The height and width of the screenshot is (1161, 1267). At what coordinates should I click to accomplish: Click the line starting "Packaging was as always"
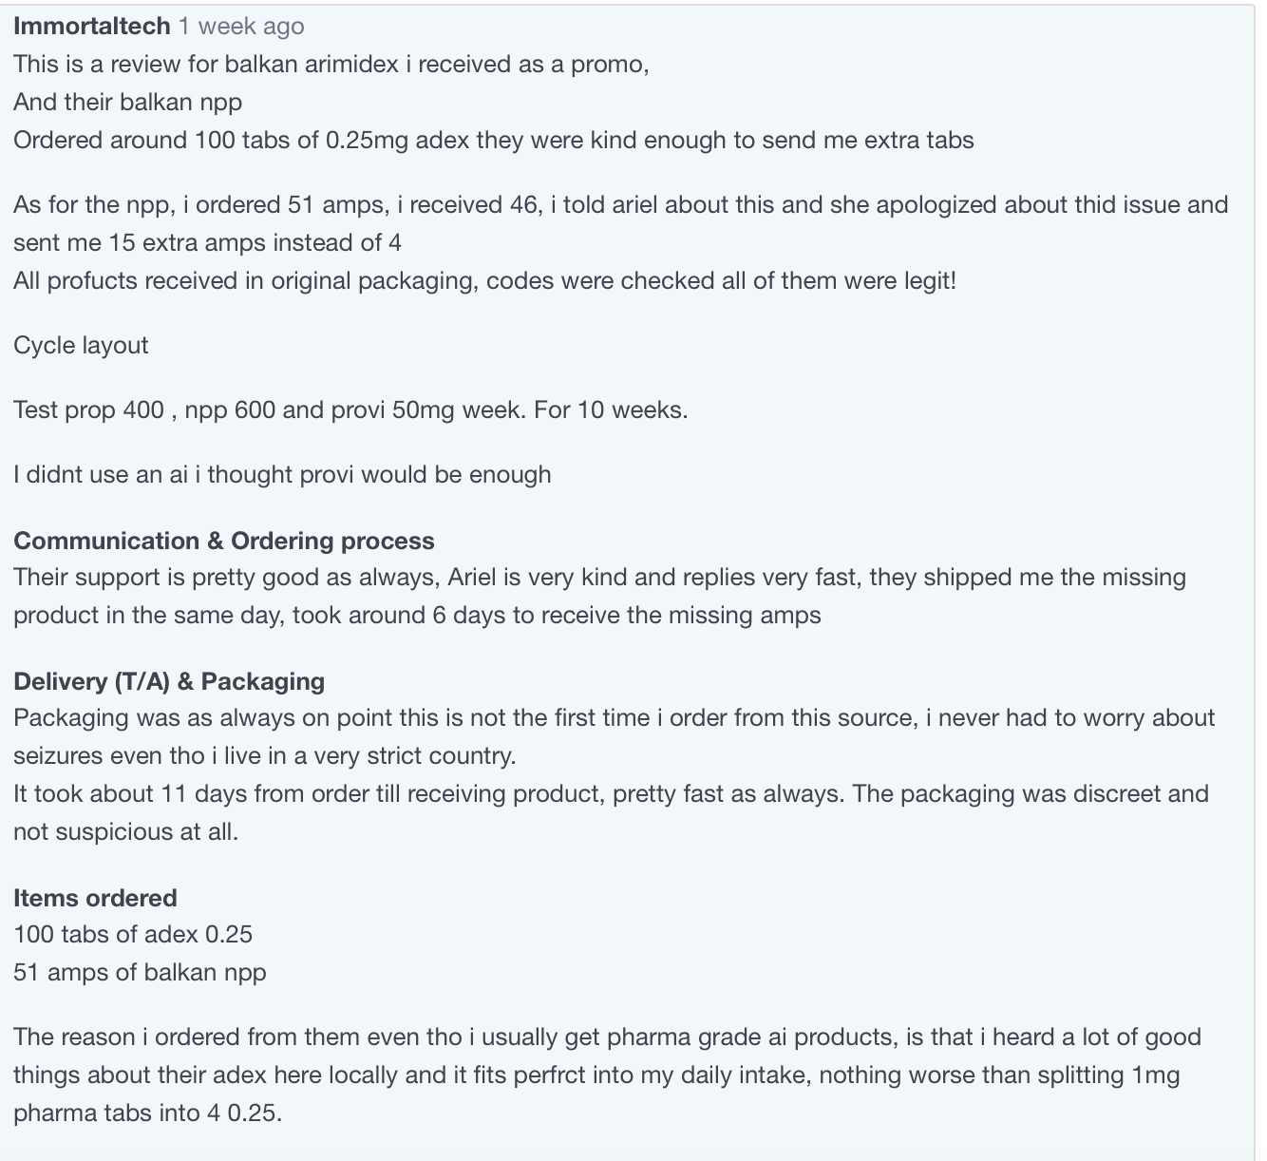[614, 717]
